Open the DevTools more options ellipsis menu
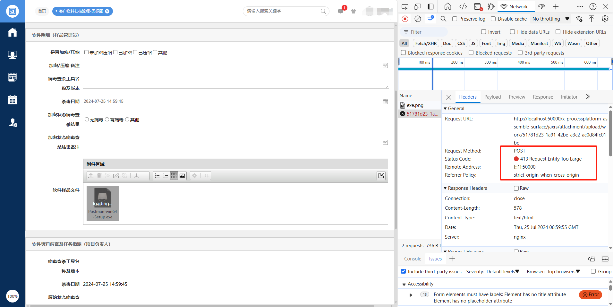The width and height of the screenshot is (613, 307). [580, 7]
